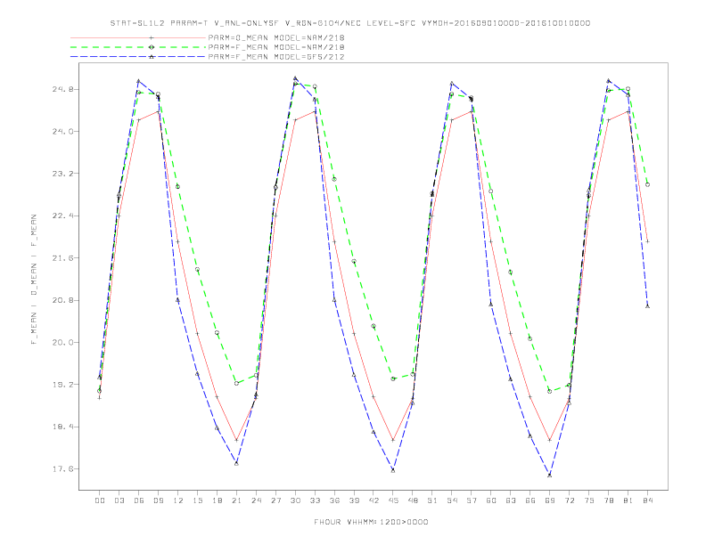Click x-axis forecast hour label 63
The height and width of the screenshot is (545, 706).
(x=511, y=500)
